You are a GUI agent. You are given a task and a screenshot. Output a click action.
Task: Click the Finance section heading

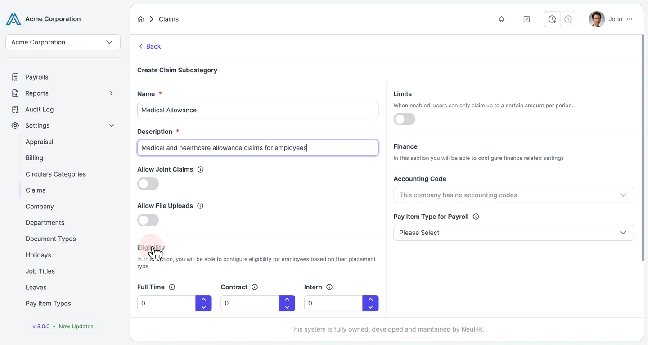(x=405, y=146)
